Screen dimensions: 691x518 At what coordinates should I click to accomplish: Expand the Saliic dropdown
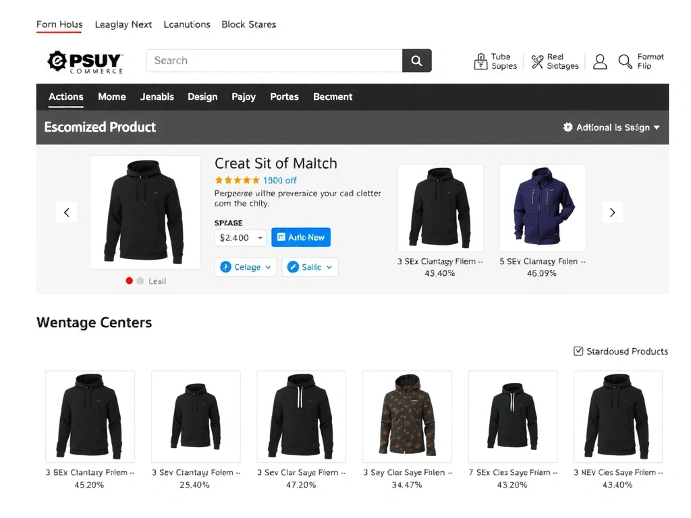[x=310, y=267]
